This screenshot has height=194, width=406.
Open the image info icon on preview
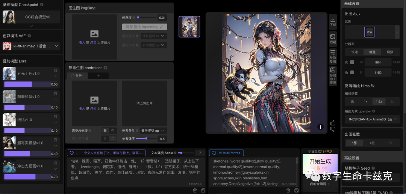(x=320, y=126)
